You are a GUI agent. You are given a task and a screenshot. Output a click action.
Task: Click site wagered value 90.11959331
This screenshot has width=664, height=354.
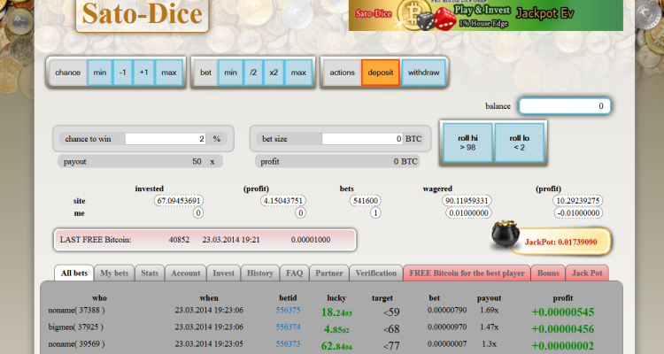point(466,200)
